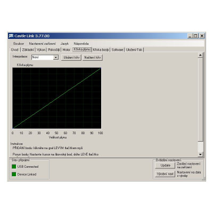Click the 'Velikost plynu' axis label
This screenshot has width=213, height=213.
[x=58, y=137]
